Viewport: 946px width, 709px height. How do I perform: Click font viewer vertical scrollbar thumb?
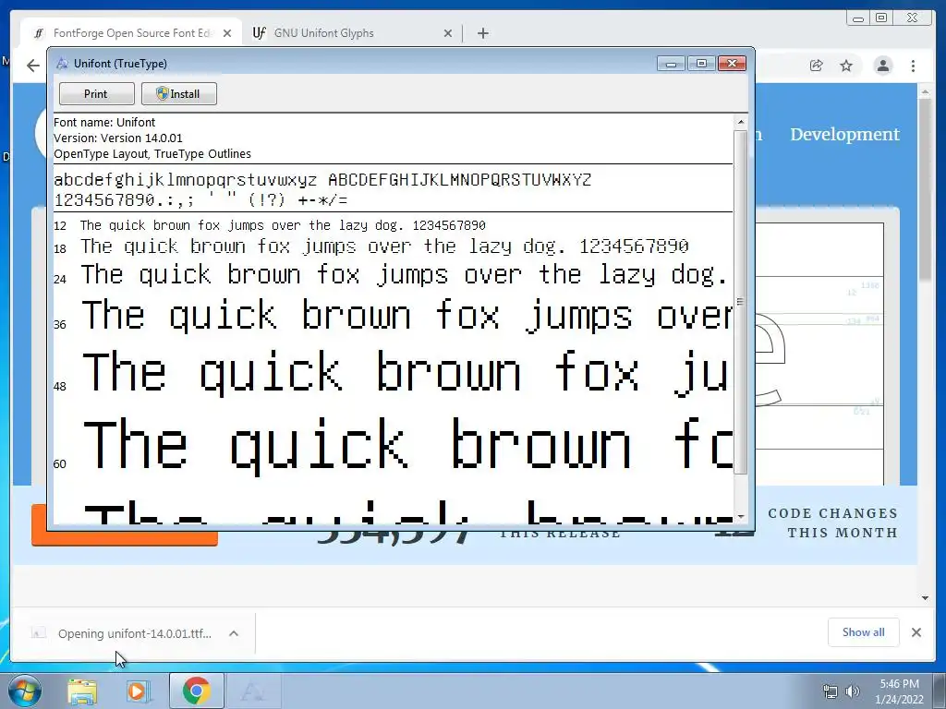click(741, 302)
